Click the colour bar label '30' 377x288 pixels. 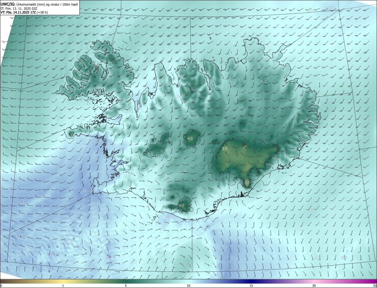pyautogui.click(x=314, y=286)
